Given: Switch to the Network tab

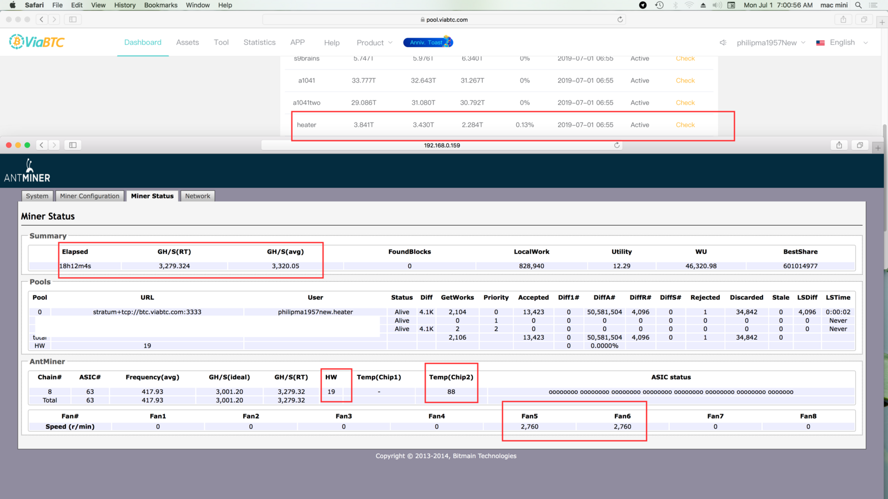Looking at the screenshot, I should (198, 196).
